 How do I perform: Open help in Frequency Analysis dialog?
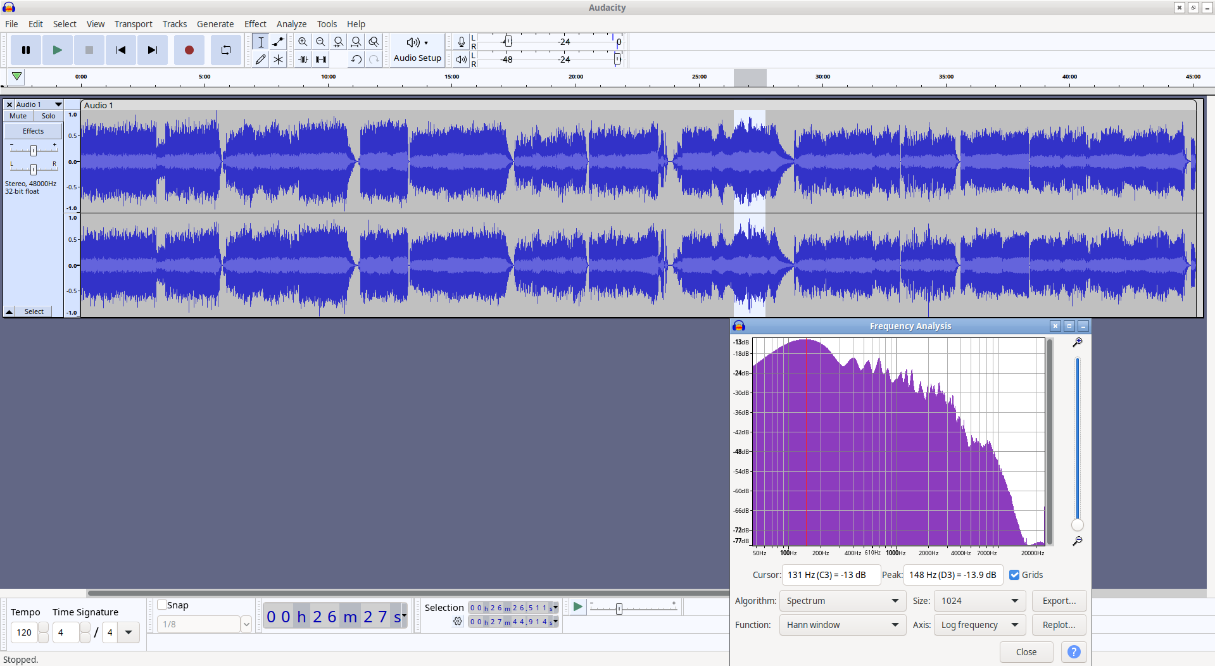pos(1074,652)
